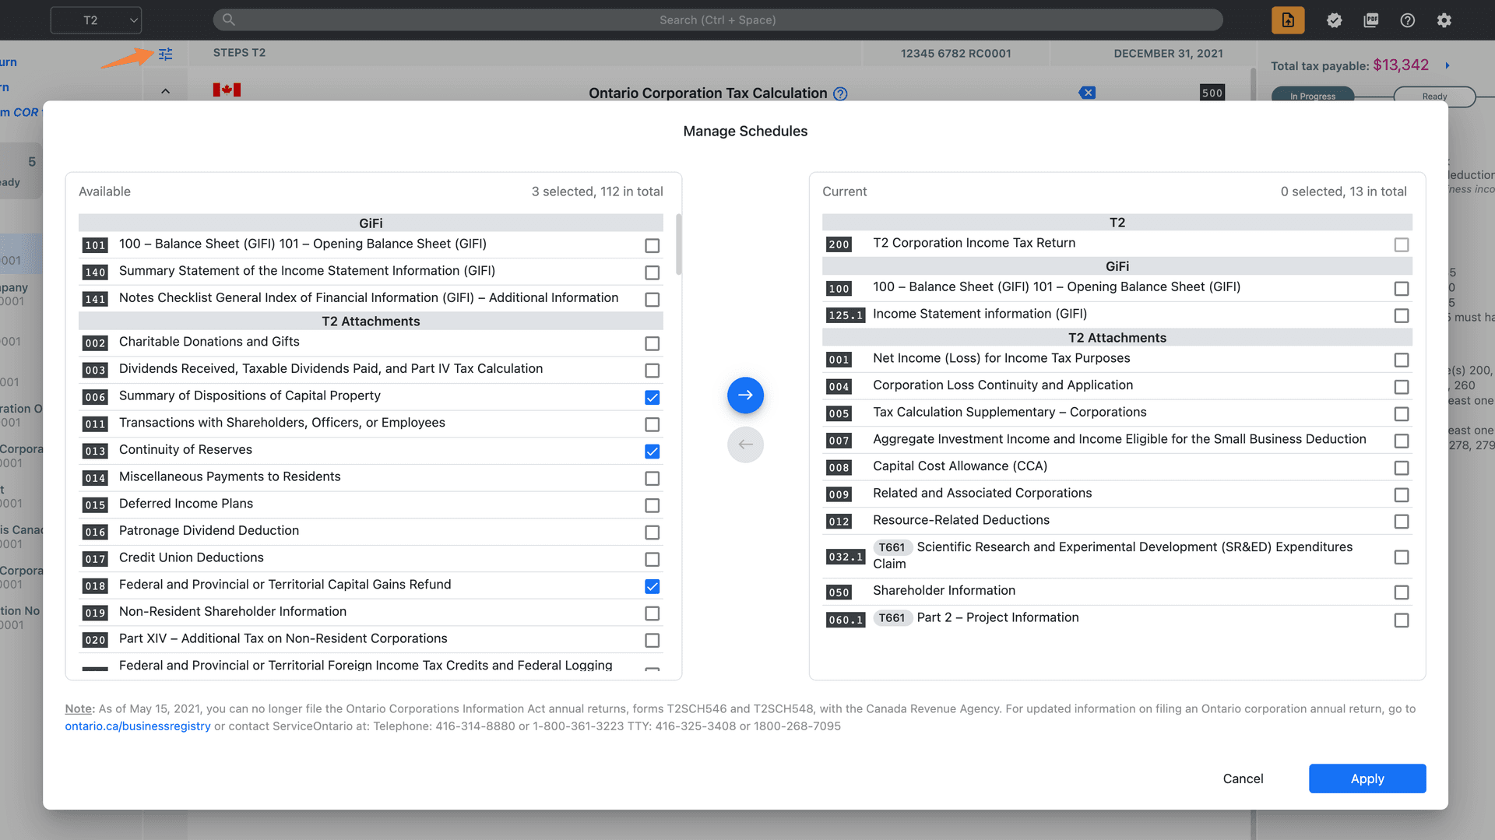Expand the arrow beside Total tax payable
The image size is (1495, 840).
pos(1448,65)
